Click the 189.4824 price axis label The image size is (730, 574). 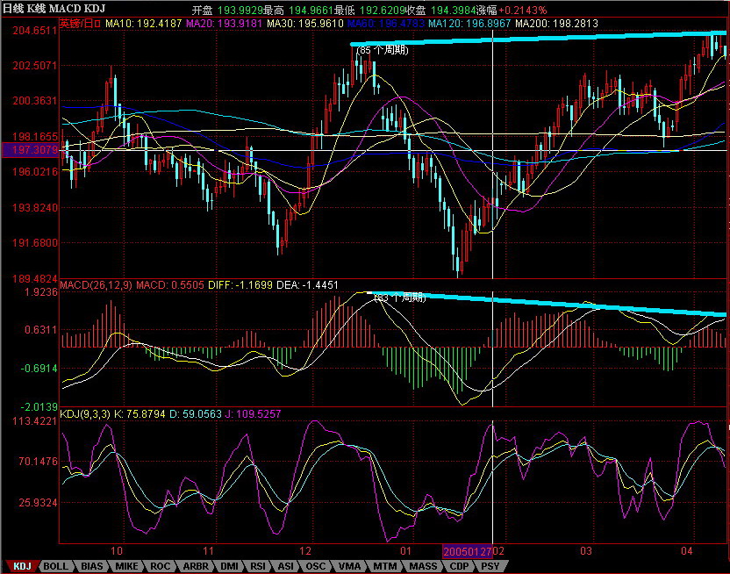tap(35, 278)
